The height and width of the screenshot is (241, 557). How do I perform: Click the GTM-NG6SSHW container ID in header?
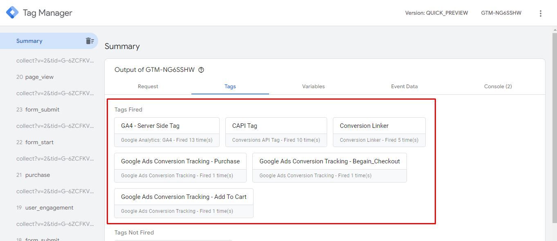point(501,13)
